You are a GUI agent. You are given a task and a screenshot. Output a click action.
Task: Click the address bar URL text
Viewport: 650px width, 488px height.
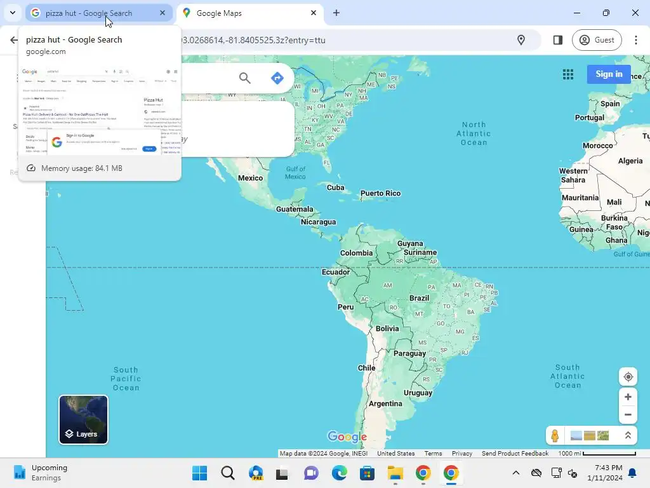click(254, 40)
